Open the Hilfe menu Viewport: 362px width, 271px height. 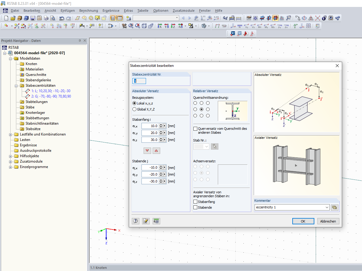(x=219, y=11)
